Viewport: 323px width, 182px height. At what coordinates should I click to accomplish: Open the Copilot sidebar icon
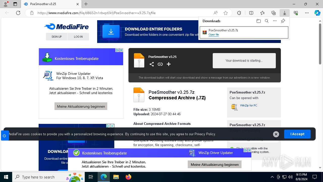click(x=317, y=13)
